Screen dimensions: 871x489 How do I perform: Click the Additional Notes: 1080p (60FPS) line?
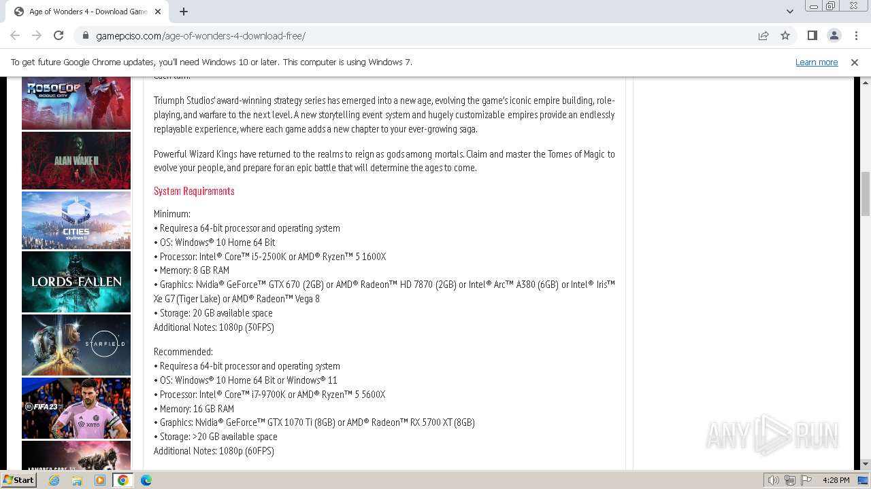(214, 451)
